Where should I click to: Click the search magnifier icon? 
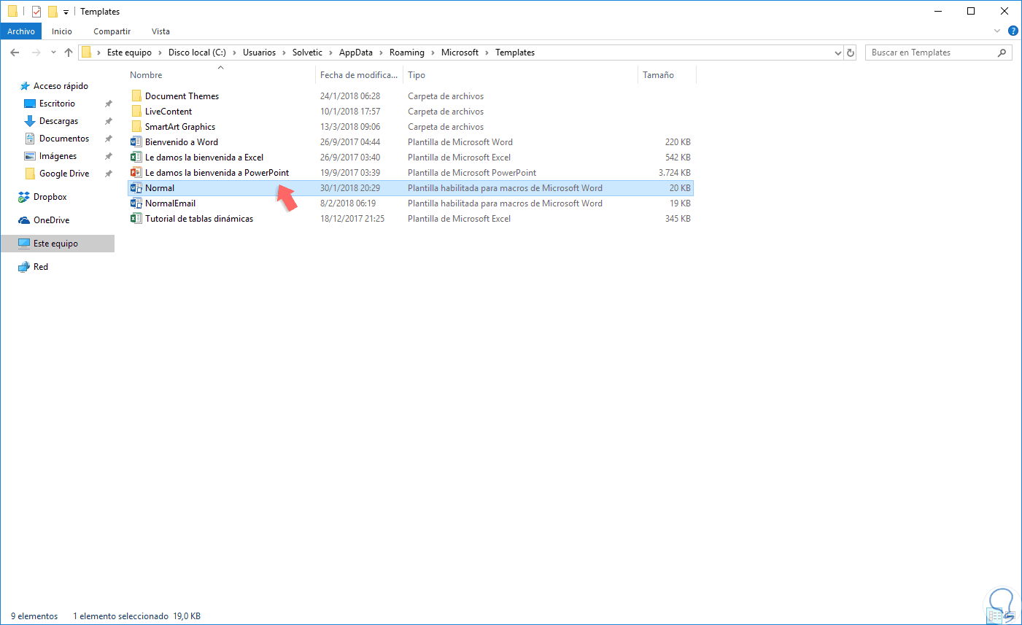(x=1002, y=53)
